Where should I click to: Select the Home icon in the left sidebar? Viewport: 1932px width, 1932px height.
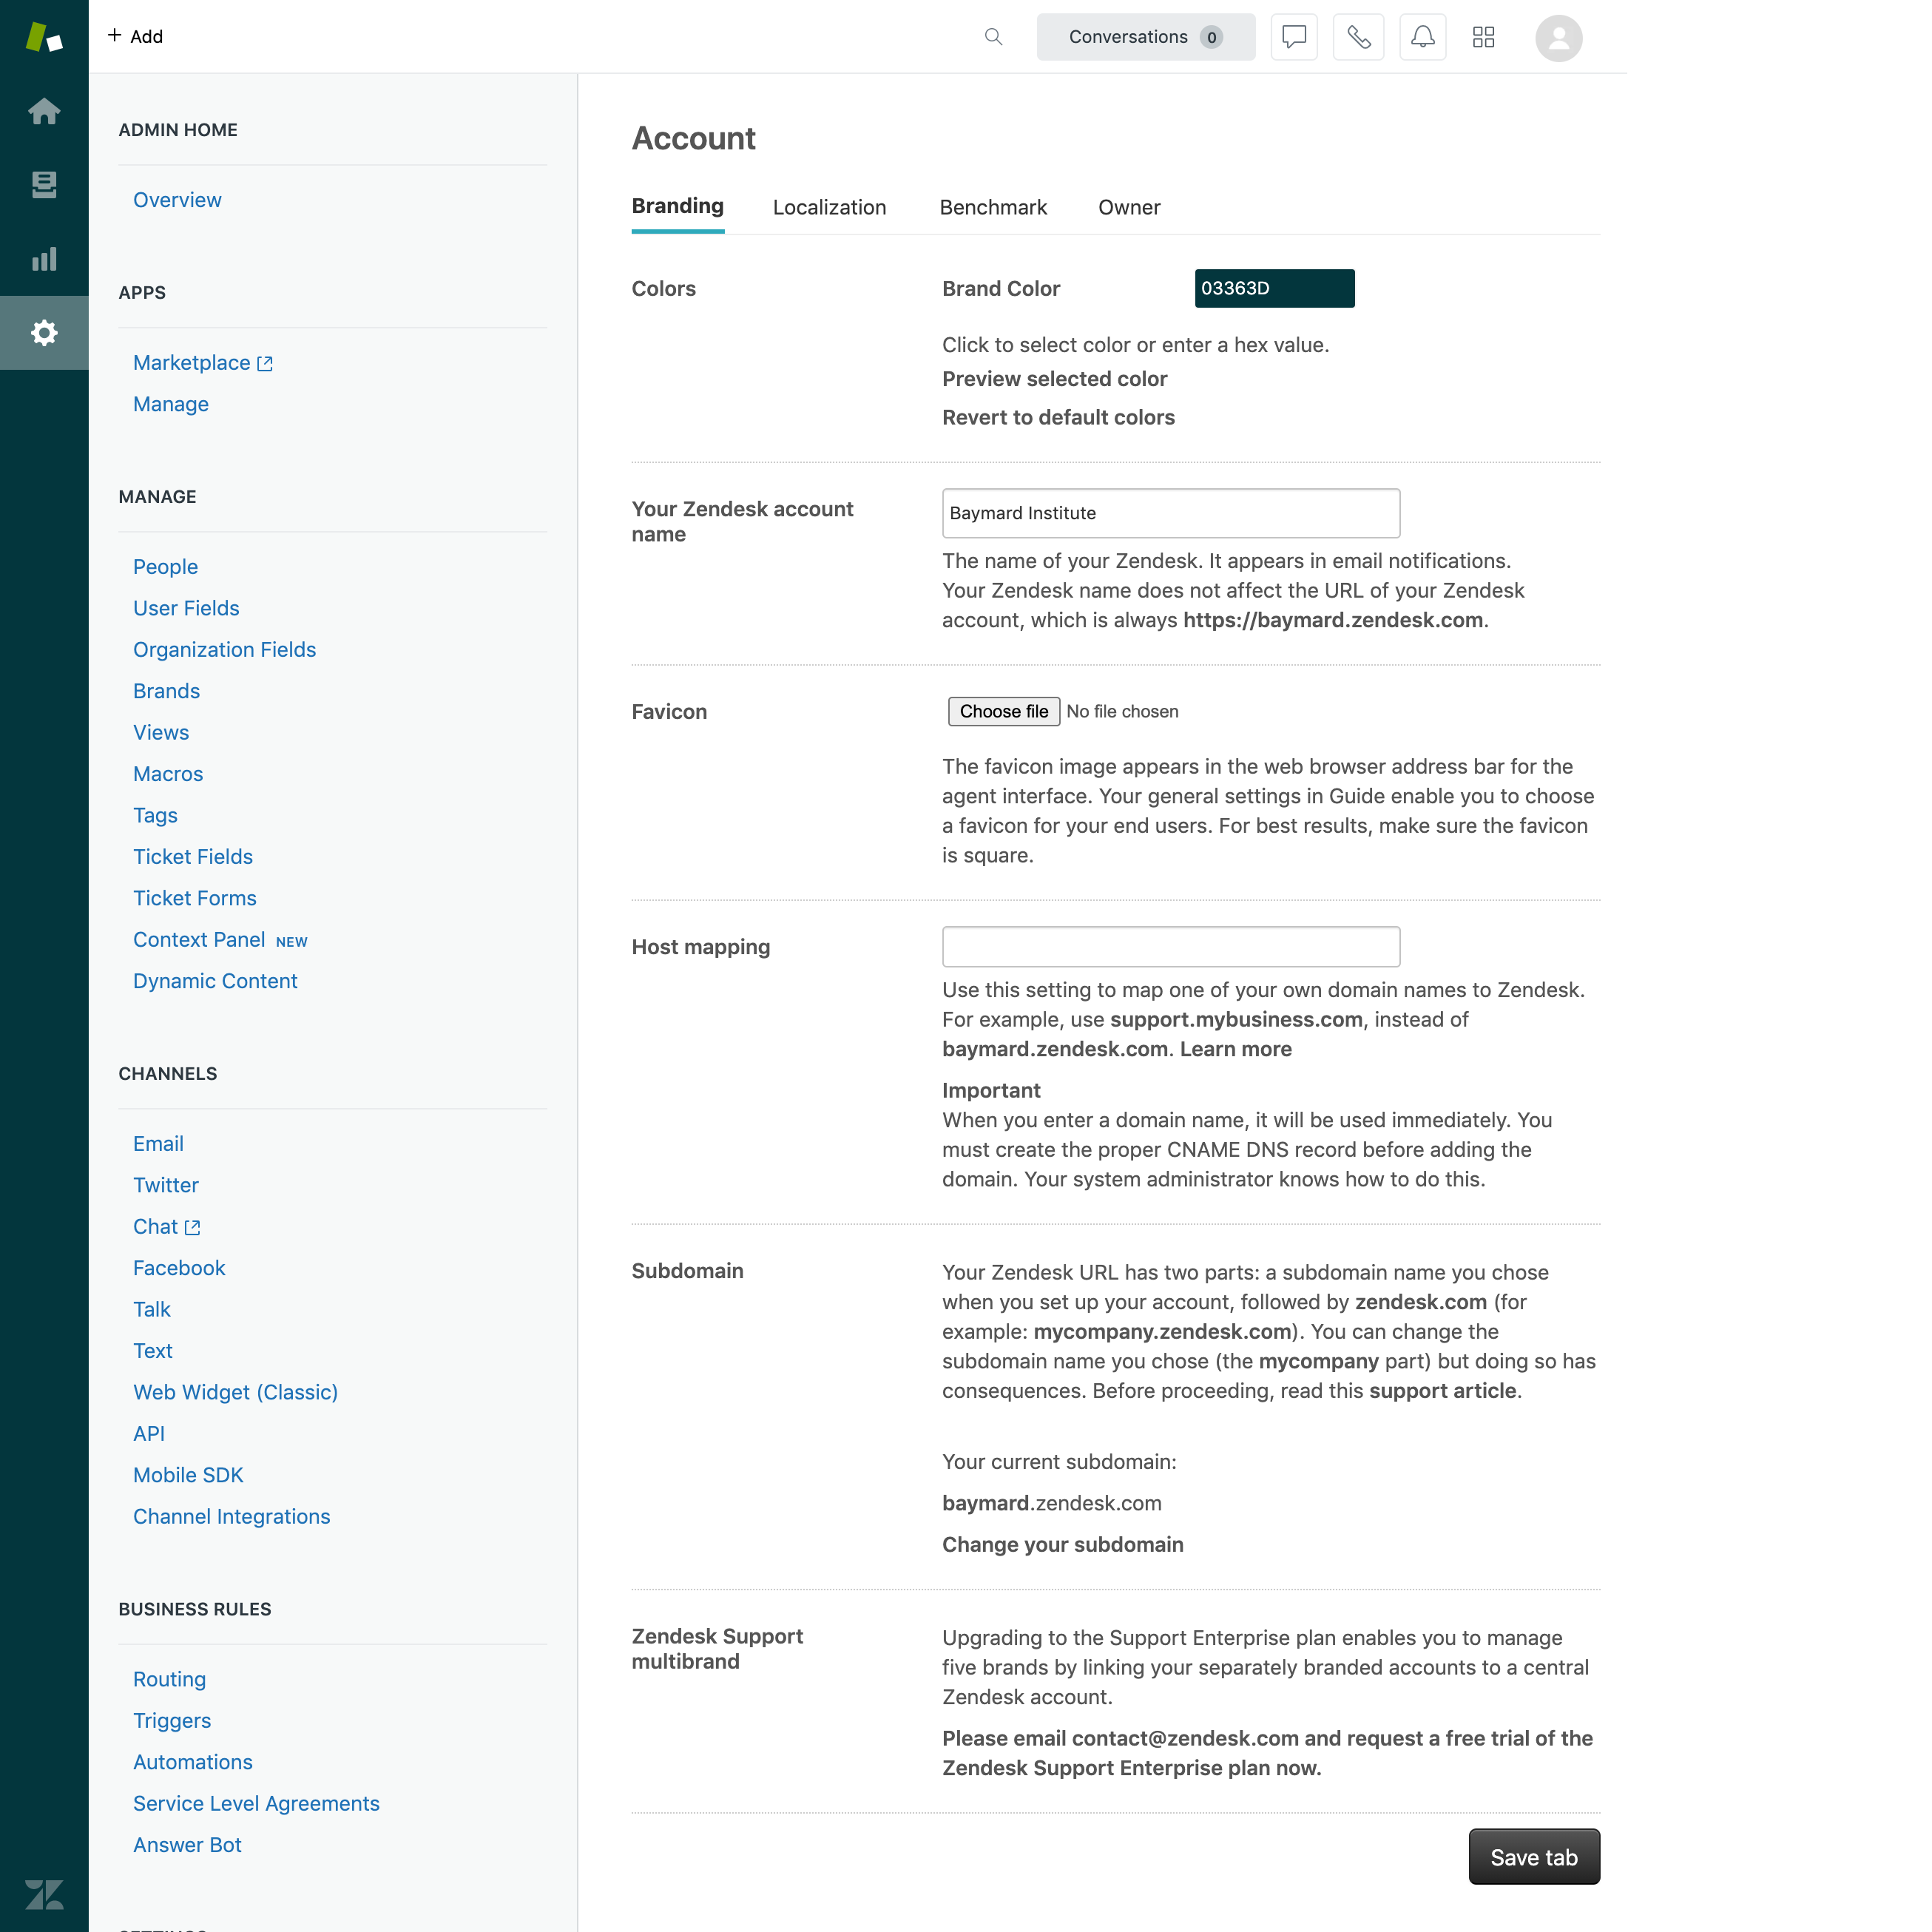click(44, 111)
